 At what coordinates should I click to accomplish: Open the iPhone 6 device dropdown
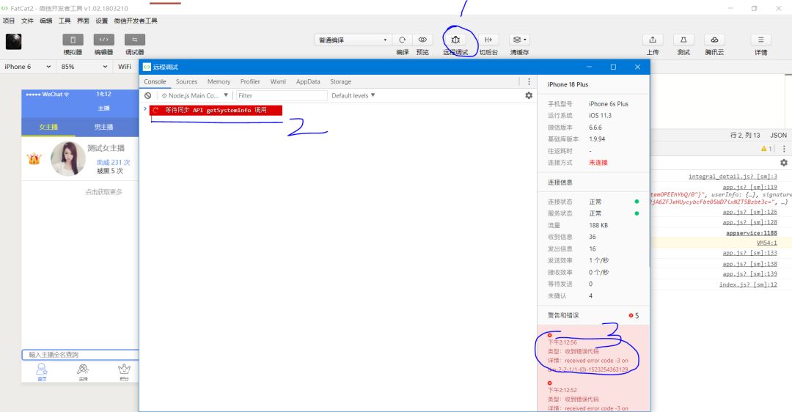[x=28, y=67]
